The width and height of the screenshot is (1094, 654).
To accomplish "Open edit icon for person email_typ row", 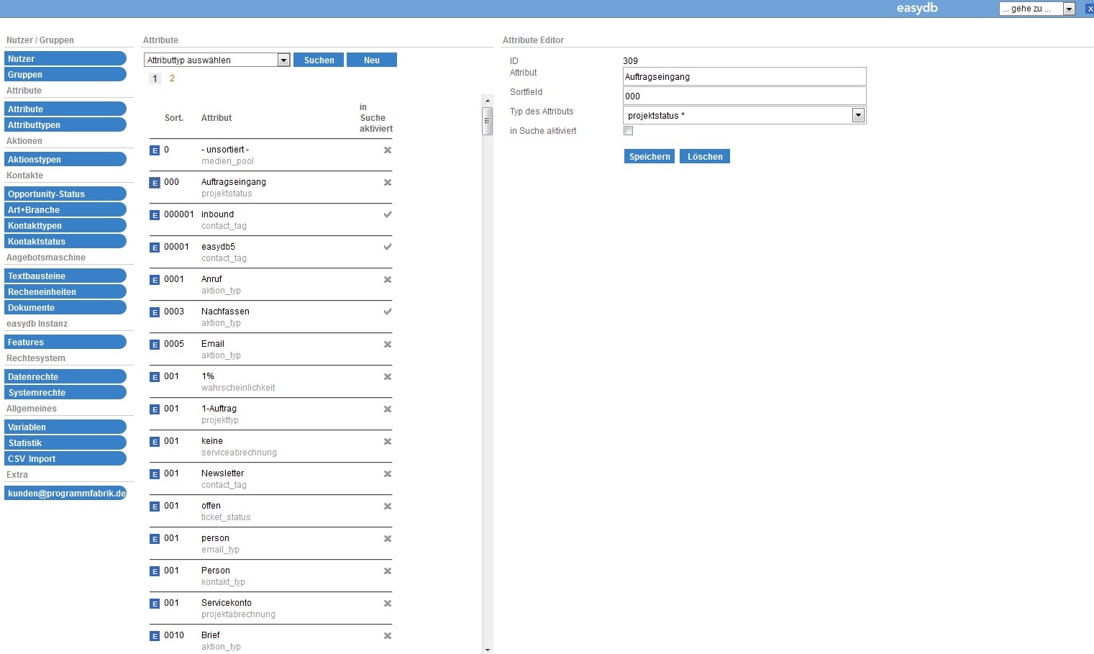I will (155, 539).
